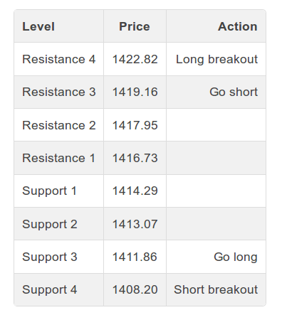Select the price 1417.95 cell
Viewport: 282px width, 315px height.
(x=135, y=125)
